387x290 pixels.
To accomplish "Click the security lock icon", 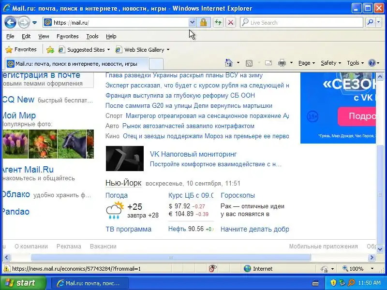I will [x=203, y=23].
